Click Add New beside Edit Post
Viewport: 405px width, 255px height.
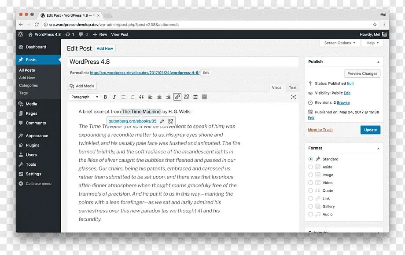coord(105,48)
